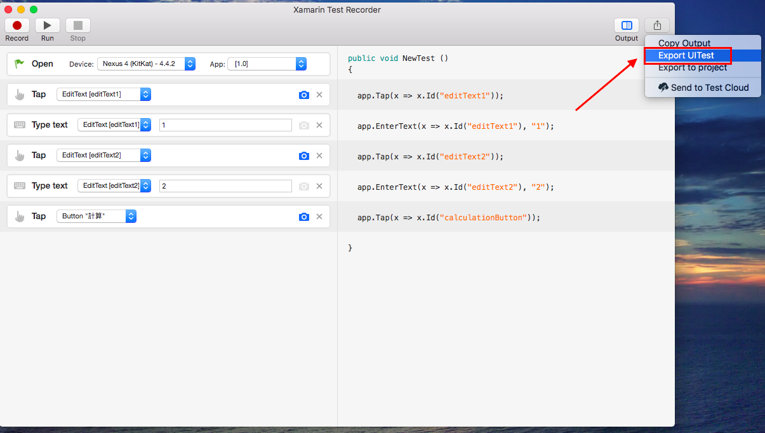Click the hand icon of Tap Button step
This screenshot has width=765, height=433.
click(20, 216)
